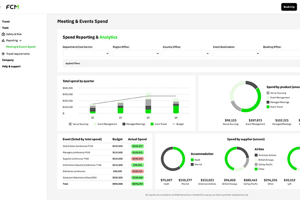Click the $287,073 Event Management value
300x200 pixels.
(255, 120)
